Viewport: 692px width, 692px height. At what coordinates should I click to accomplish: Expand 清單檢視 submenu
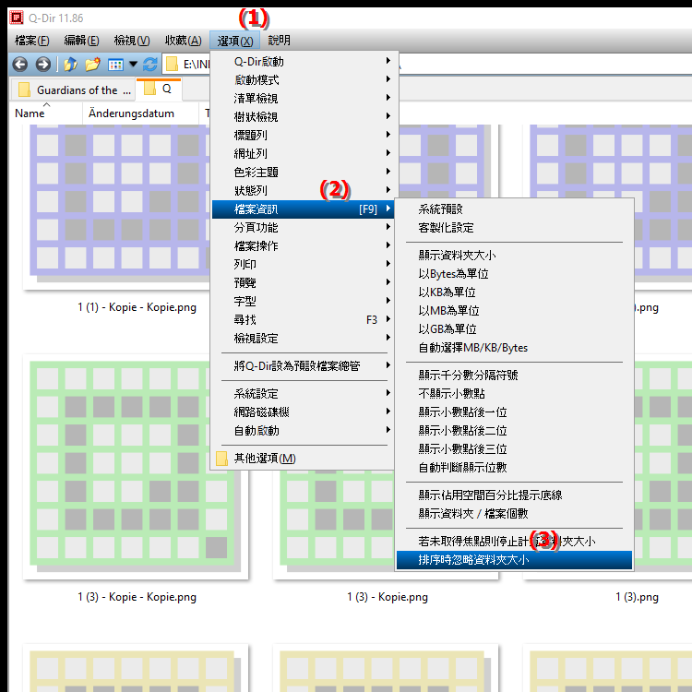pyautogui.click(x=304, y=99)
